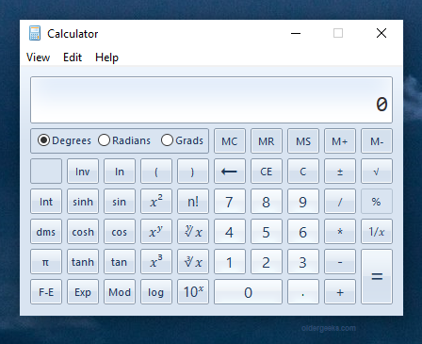Click the pi constant button
This screenshot has height=344, width=422.
pyautogui.click(x=46, y=262)
